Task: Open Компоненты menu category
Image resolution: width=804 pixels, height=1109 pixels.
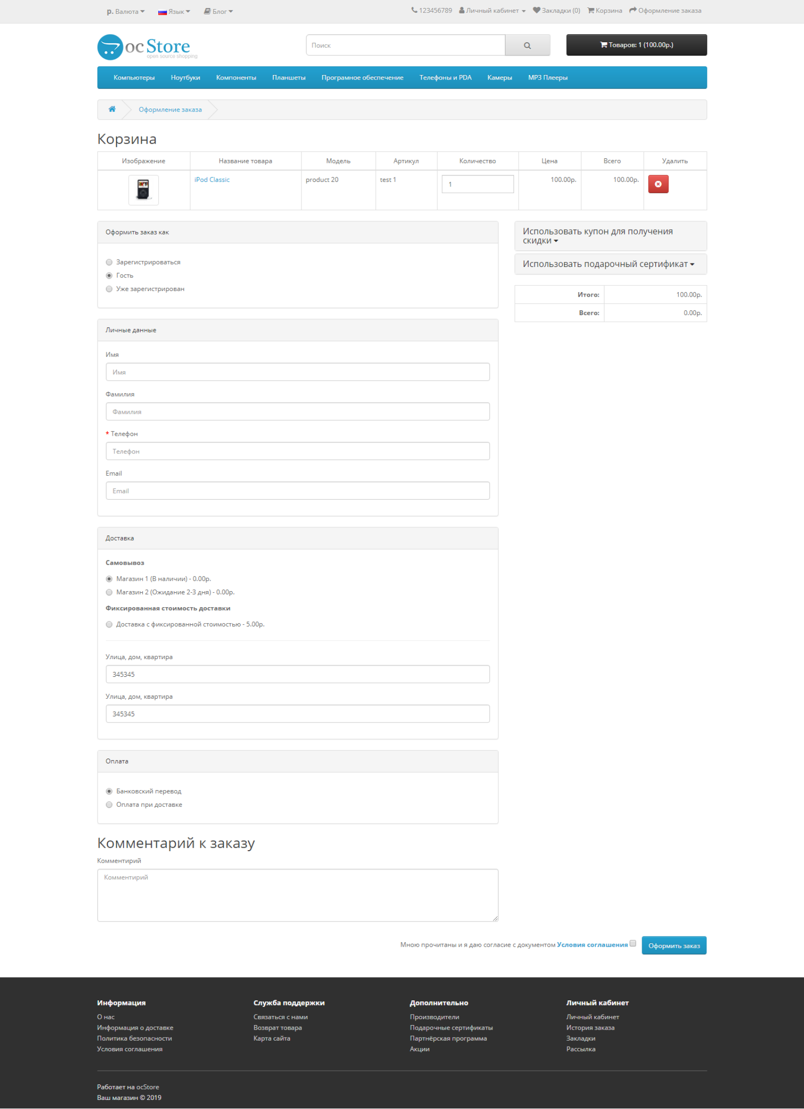Action: point(236,77)
